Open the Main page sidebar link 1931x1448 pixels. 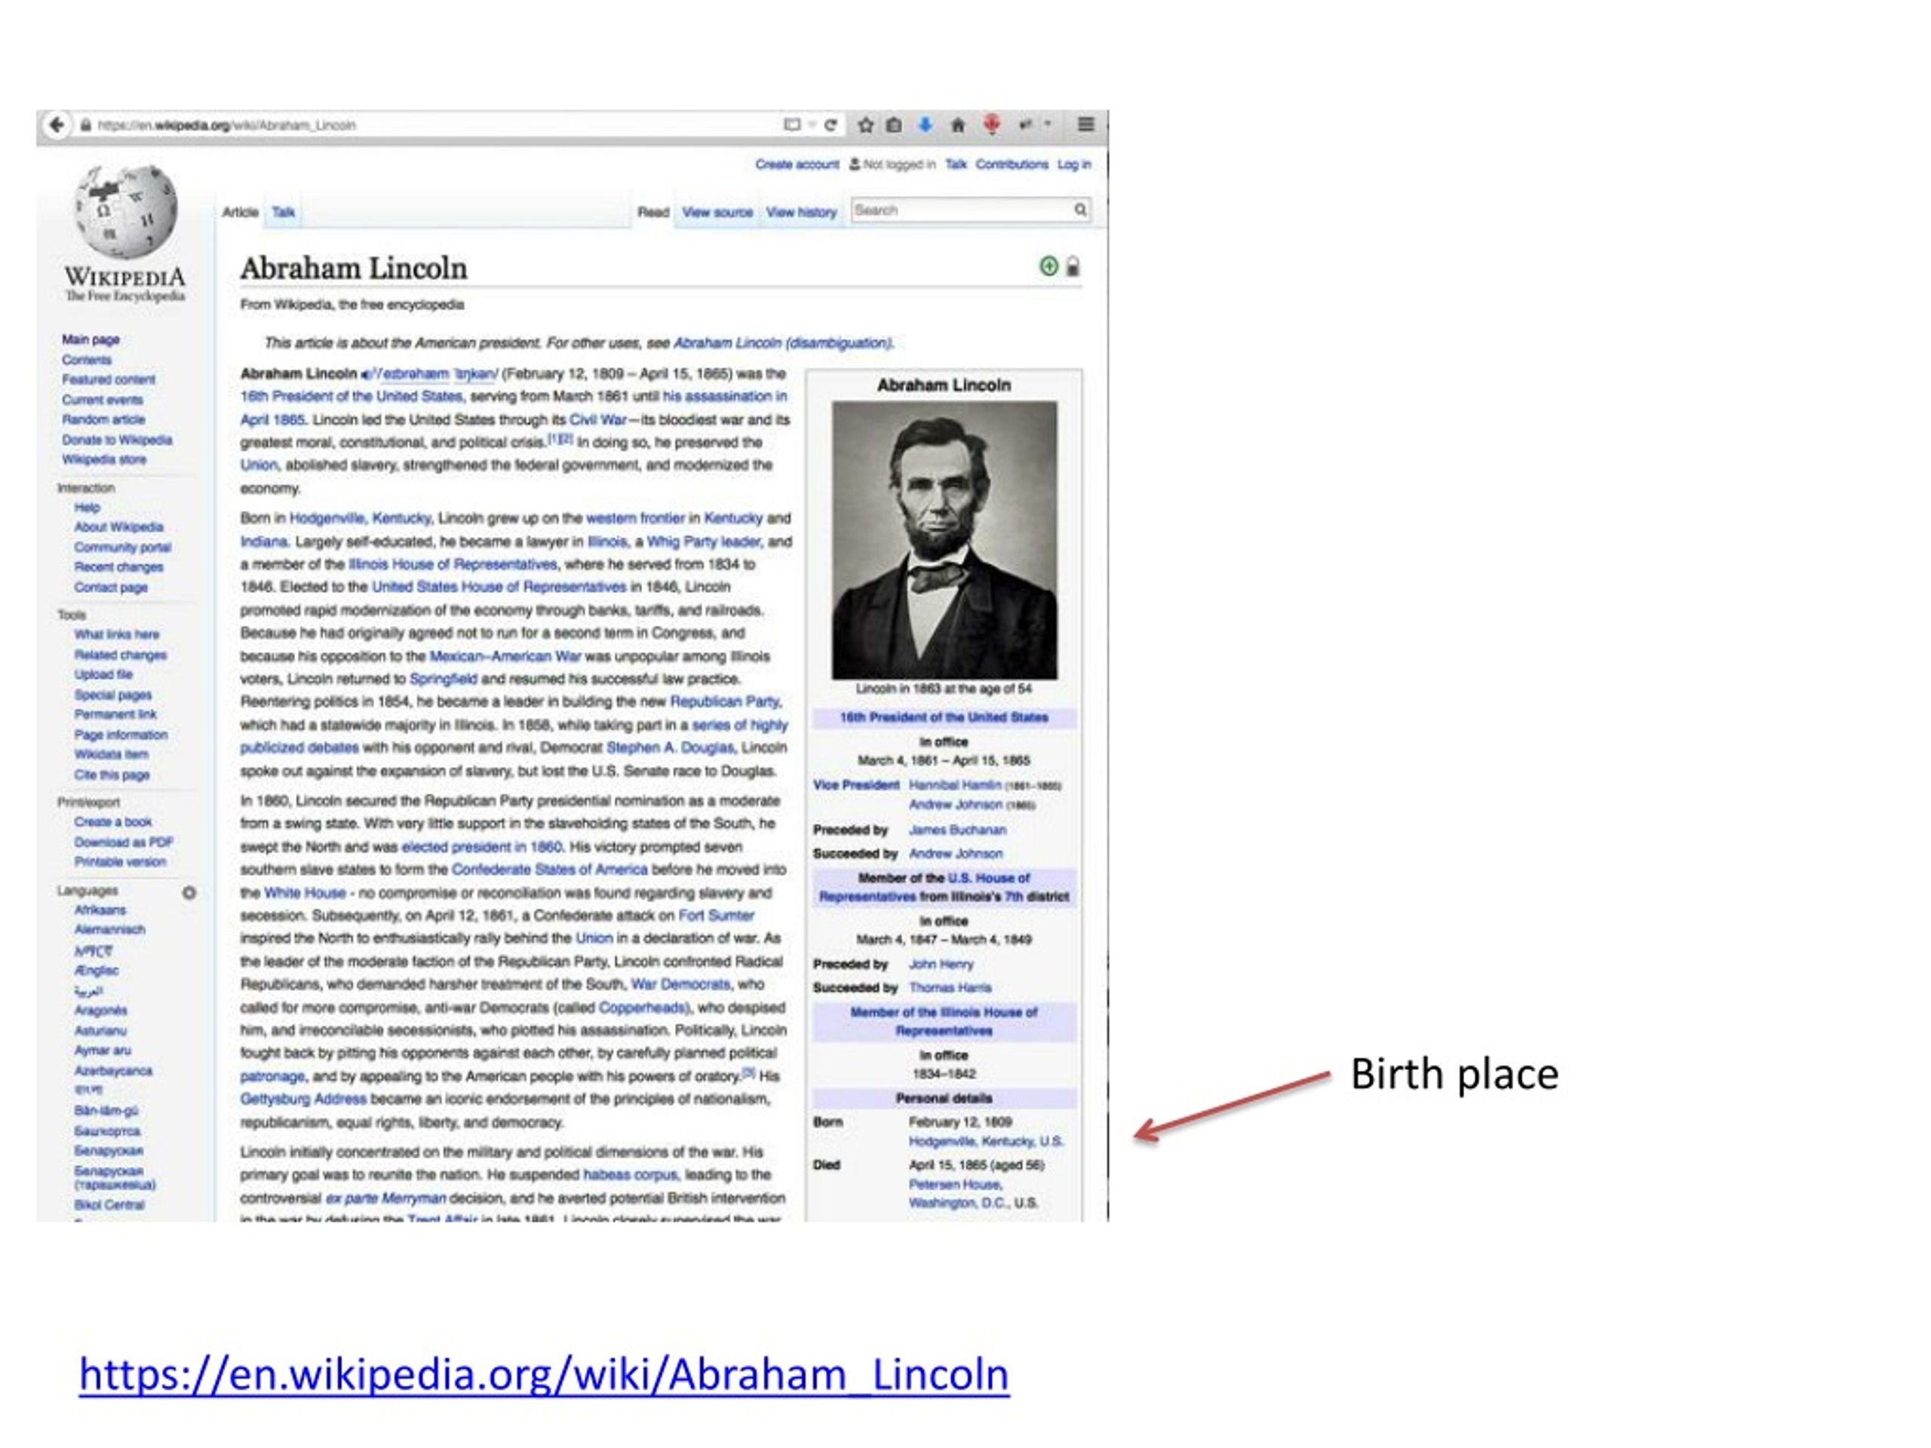point(90,339)
